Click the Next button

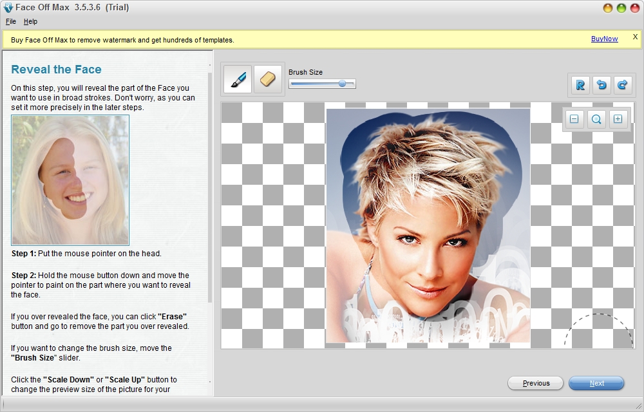click(596, 383)
